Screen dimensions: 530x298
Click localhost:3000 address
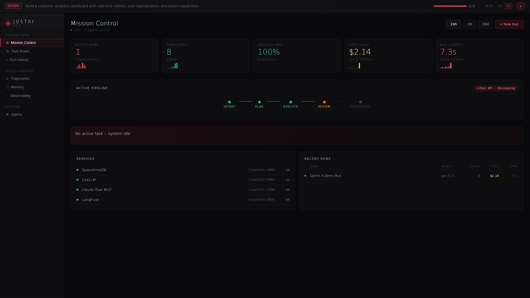tap(261, 170)
